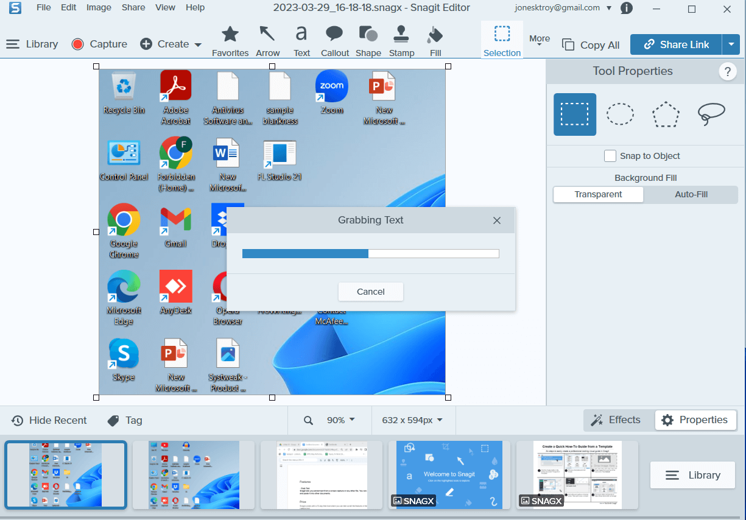Choose the polygon selection shape

point(666,114)
